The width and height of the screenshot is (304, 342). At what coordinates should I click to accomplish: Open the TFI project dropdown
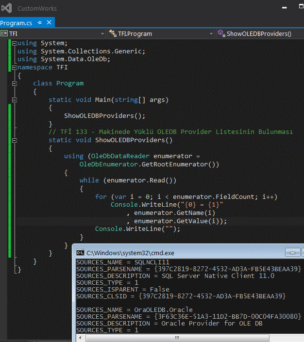[x=102, y=33]
